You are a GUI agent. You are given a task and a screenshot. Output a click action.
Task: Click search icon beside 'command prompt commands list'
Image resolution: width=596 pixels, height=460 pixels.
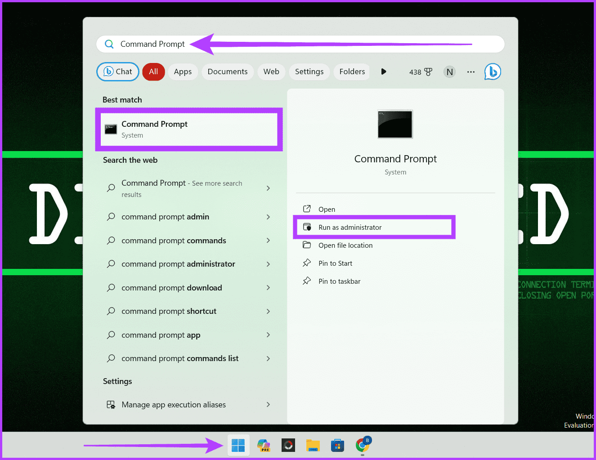point(111,358)
